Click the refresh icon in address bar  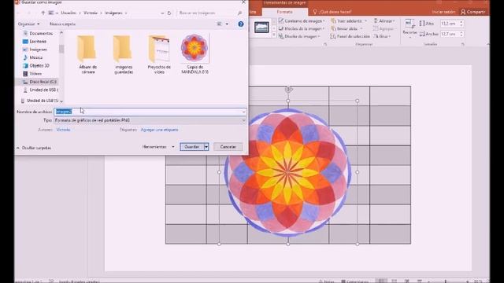coord(169,13)
